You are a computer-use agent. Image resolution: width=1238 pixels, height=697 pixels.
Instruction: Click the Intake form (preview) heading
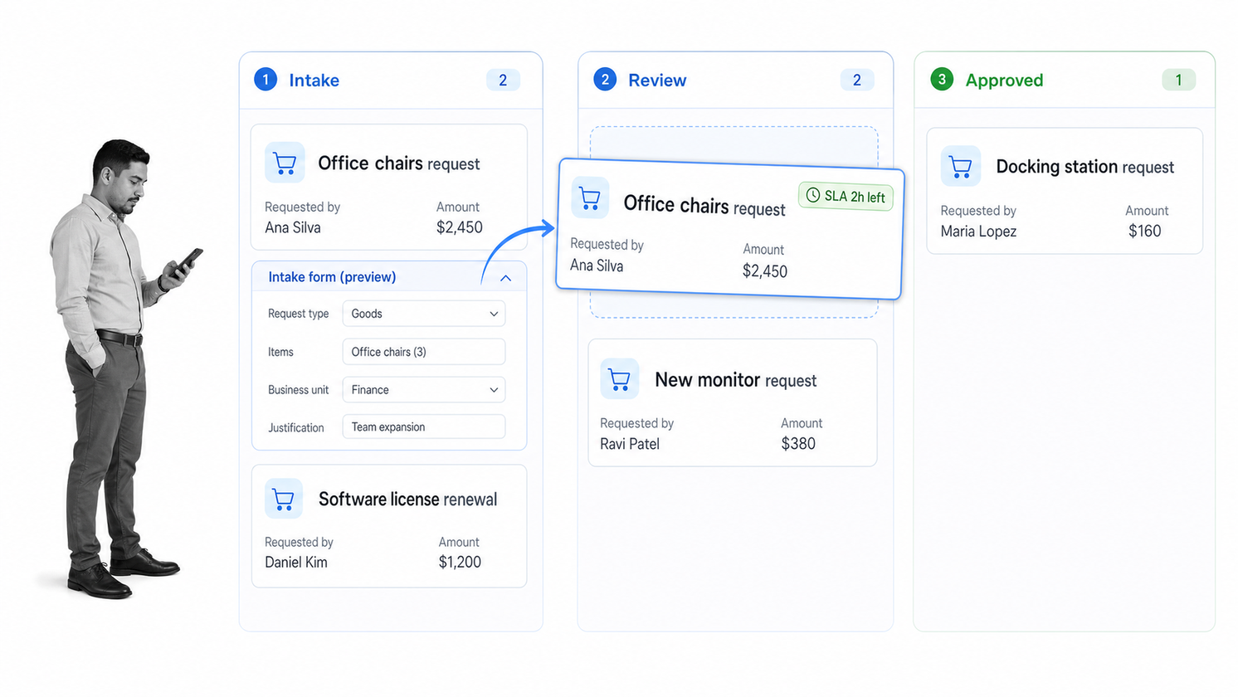click(x=332, y=277)
